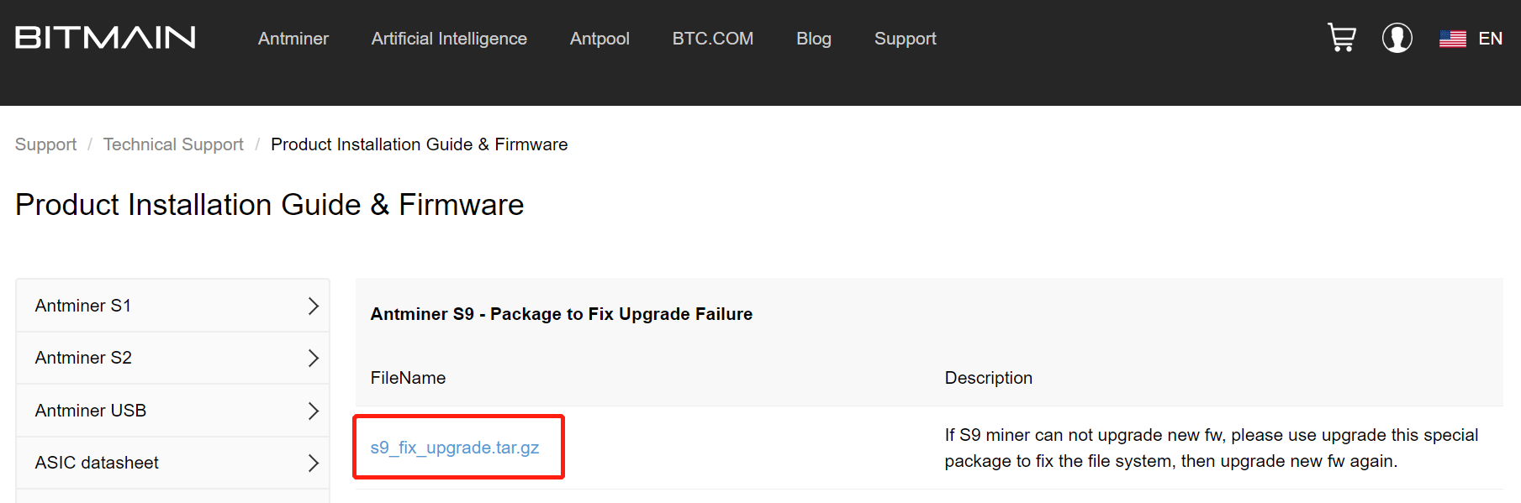Select Antminer S1 in the sidebar
Viewport: 1521px width, 503px height.
[x=84, y=305]
